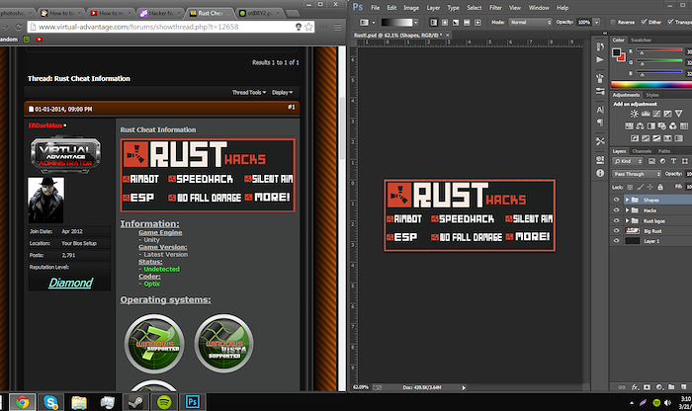This screenshot has height=411, width=692.
Task: Open Photoshop Filter menu
Action: [x=495, y=8]
